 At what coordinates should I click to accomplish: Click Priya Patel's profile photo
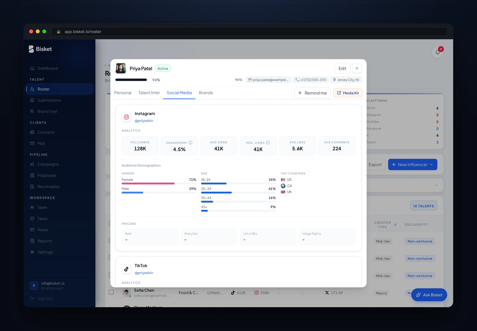pos(121,69)
